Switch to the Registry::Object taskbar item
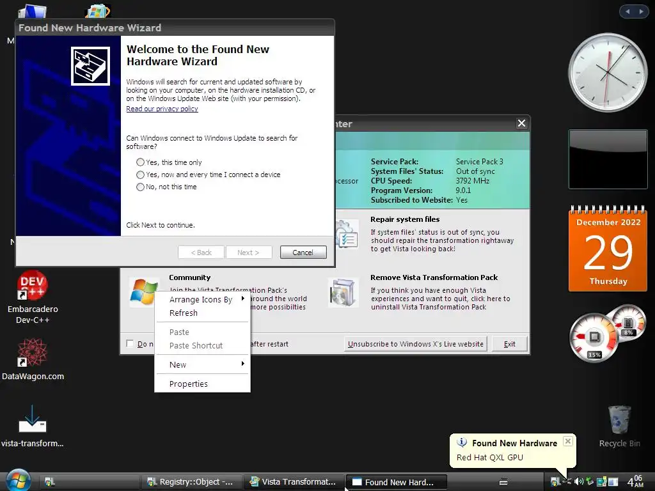The width and height of the screenshot is (655, 491). 191,482
